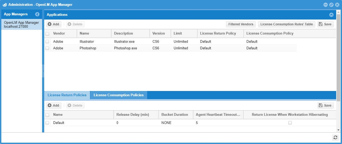The height and width of the screenshot is (144, 342).
Task: Select OpenLM App Manager localhost:27080
Action: (21, 25)
